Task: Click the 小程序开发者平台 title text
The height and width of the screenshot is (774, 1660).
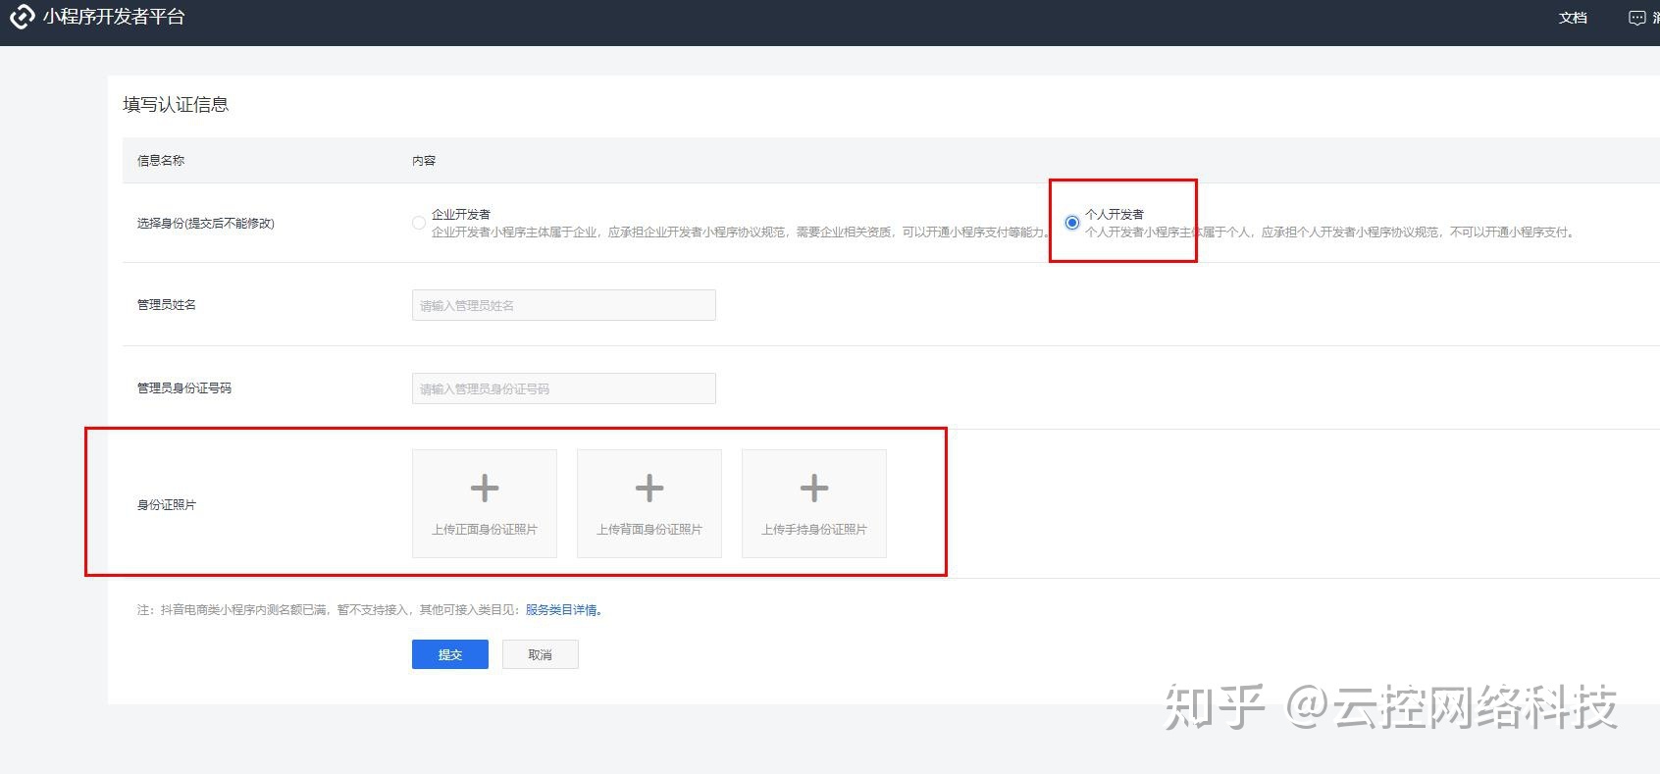Action: point(114,17)
